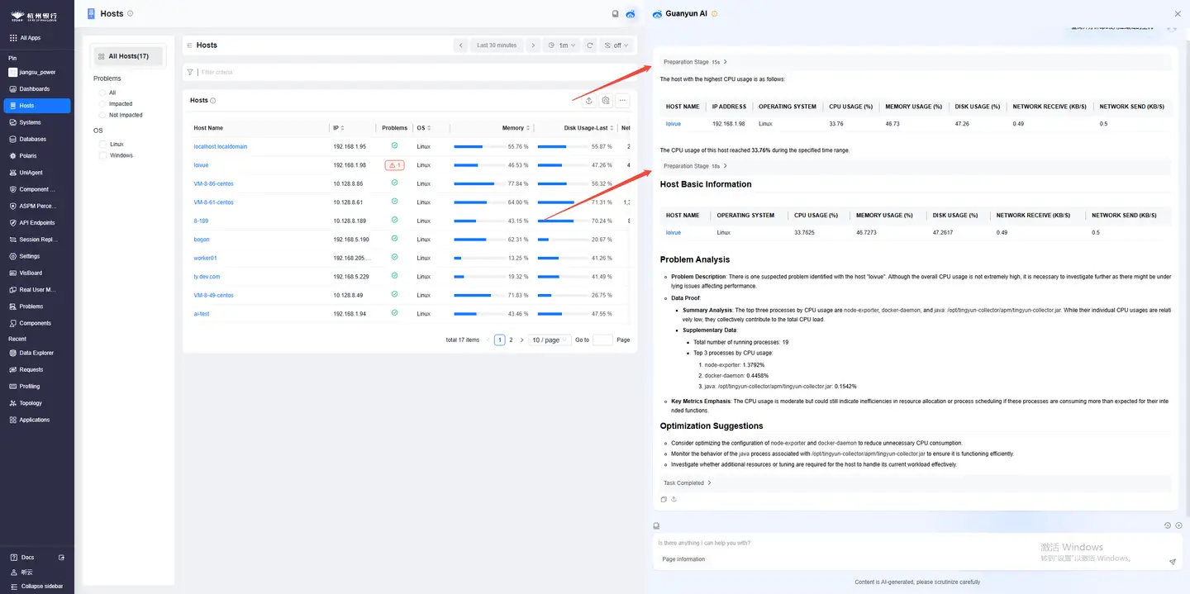Viewport: 1190px width, 594px height.
Task: Open the Guanyun AI assistant icon in header
Action: pyautogui.click(x=631, y=14)
